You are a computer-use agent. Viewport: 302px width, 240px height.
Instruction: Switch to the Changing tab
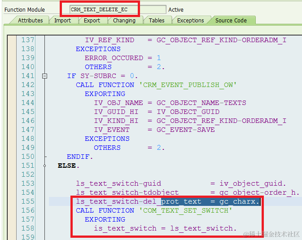click(x=124, y=21)
